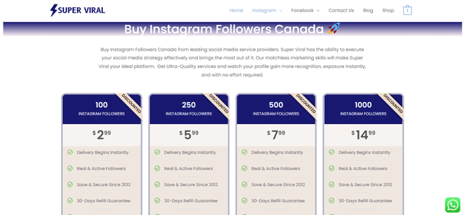Click the Super Viral logo
Viewport: 464px width, 215px height.
point(77,10)
